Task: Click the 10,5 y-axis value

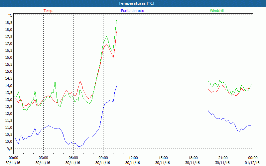Action: 9,134
